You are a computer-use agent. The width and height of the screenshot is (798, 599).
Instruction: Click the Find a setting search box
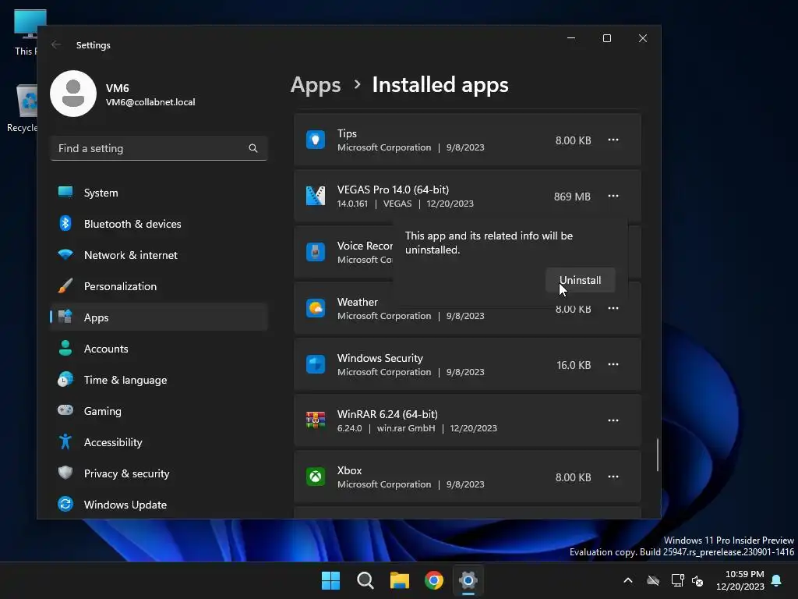159,148
